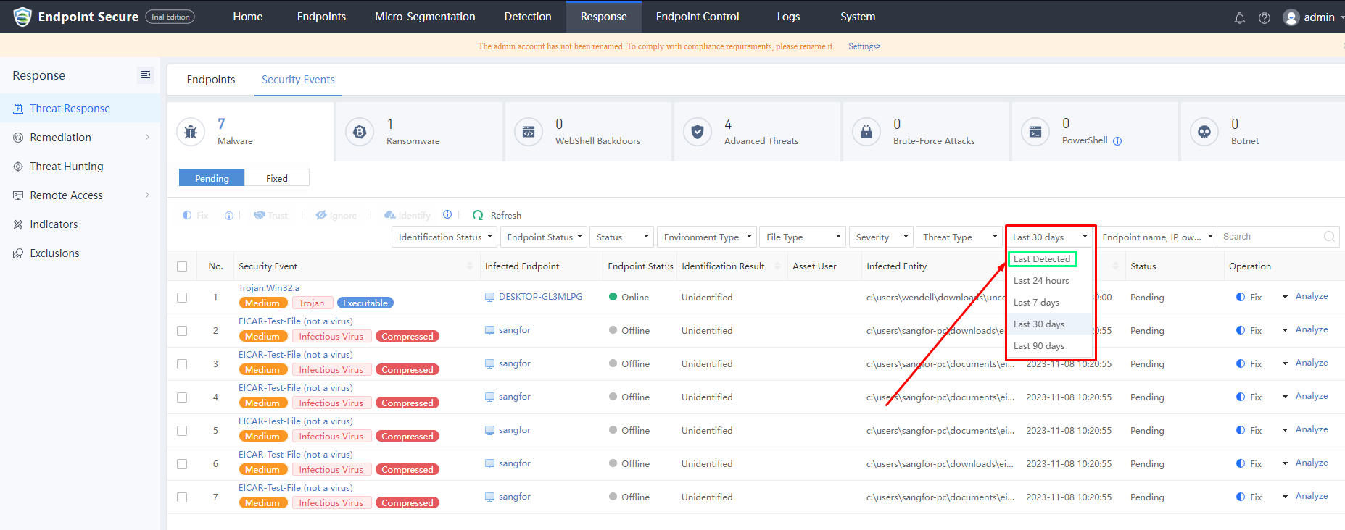Open the Detection top menu
The height and width of the screenshot is (530, 1345).
point(528,17)
